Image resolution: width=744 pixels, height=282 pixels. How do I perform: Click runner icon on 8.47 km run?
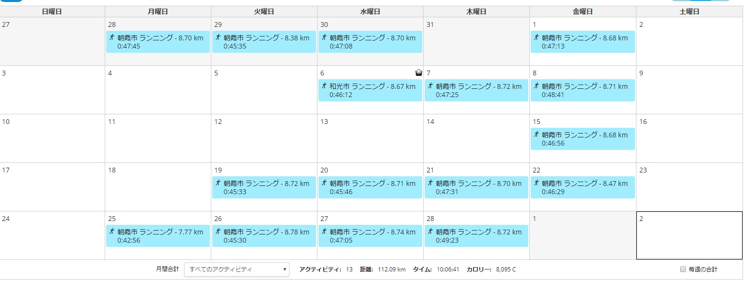pyautogui.click(x=536, y=183)
